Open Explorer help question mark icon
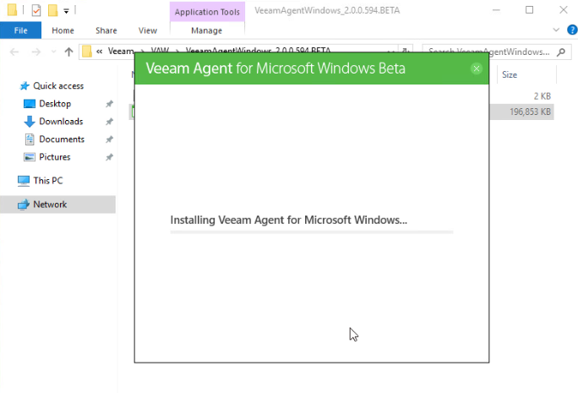This screenshot has height=393, width=578. (x=572, y=30)
